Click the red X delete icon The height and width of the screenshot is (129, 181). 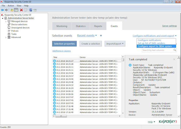[21, 10]
